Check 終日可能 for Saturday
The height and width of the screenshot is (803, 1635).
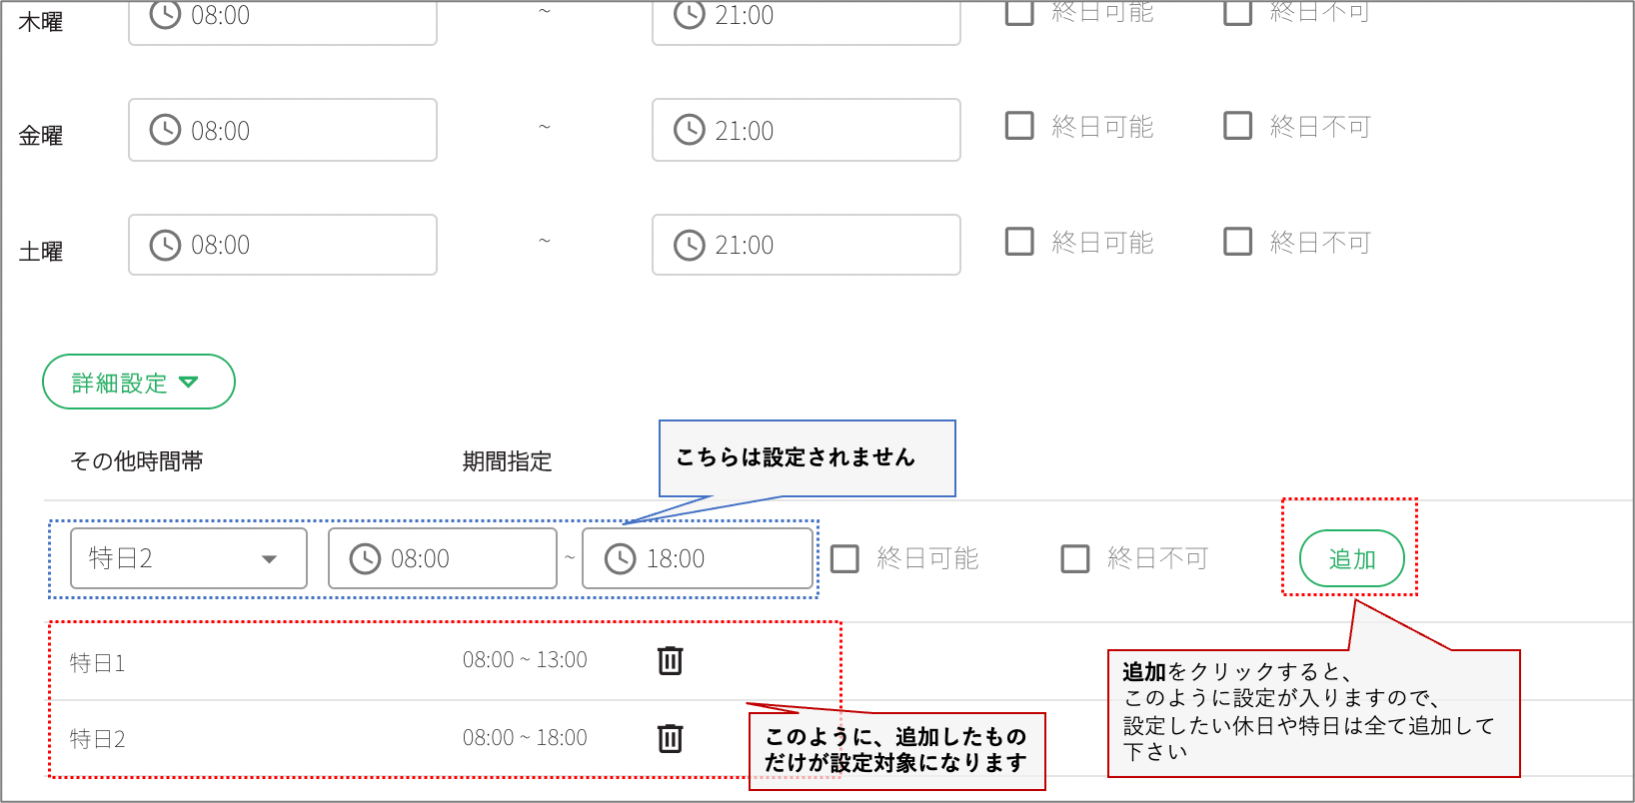click(x=1019, y=242)
